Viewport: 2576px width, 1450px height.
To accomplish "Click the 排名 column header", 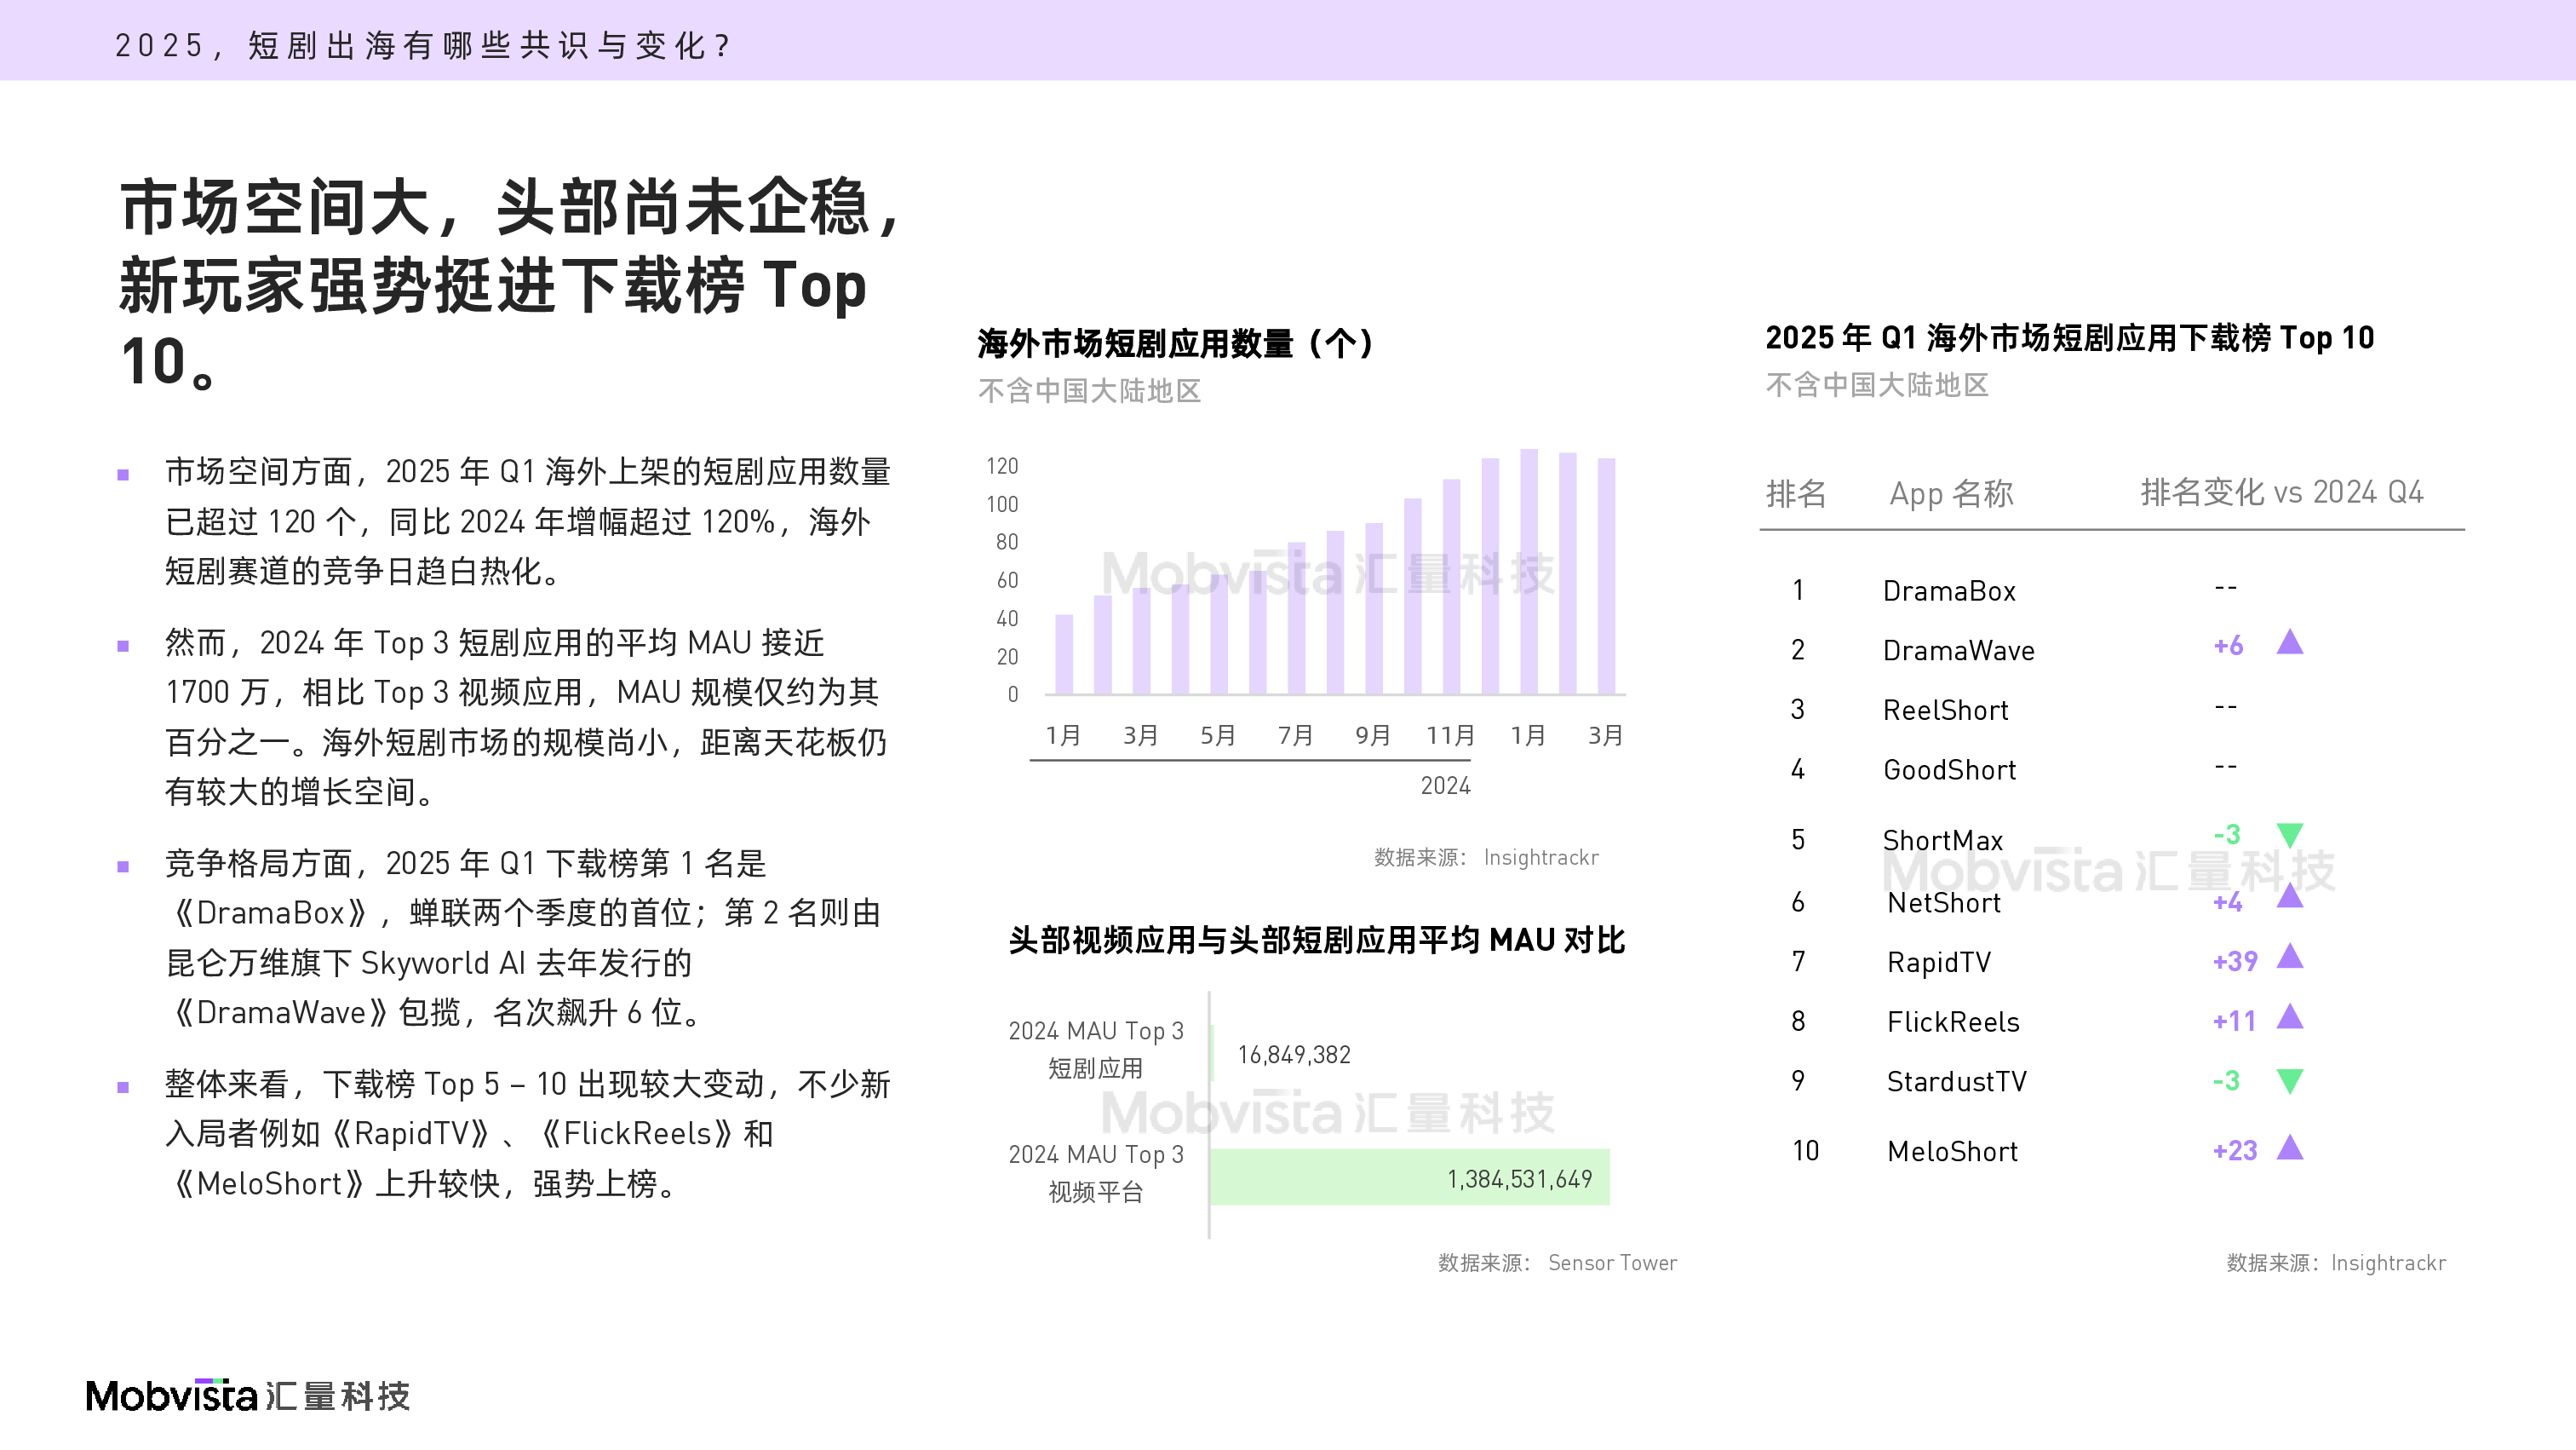I will pos(1796,493).
